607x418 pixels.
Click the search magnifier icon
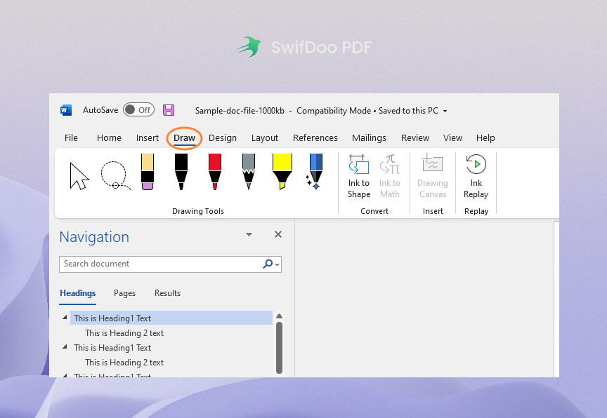coord(268,264)
